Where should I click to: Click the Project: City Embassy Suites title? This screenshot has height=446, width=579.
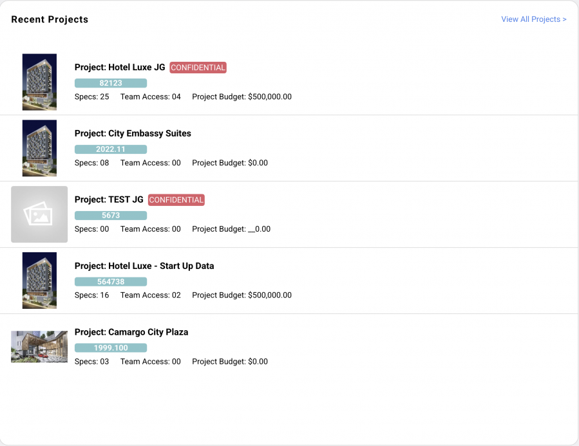[x=133, y=133]
